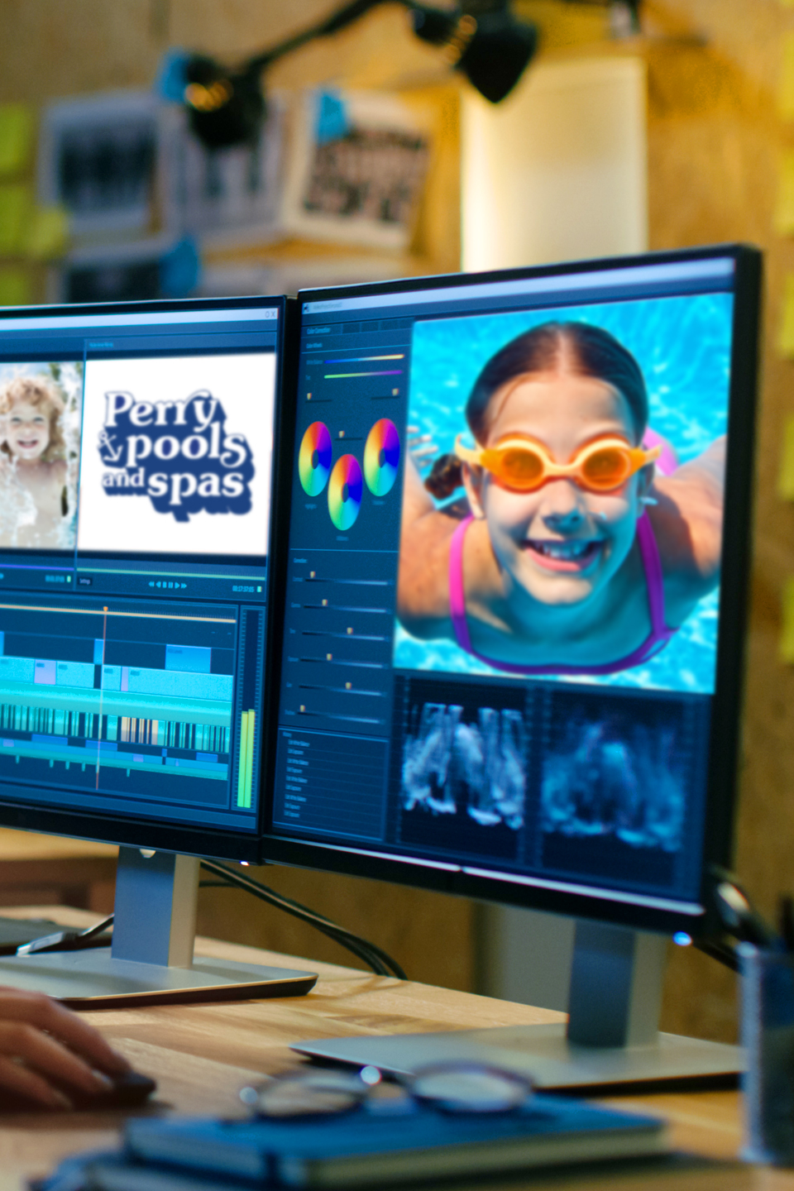Viewport: 794px width, 1191px height.
Task: Click the orange playhead marker on timeline
Action: pos(105,610)
